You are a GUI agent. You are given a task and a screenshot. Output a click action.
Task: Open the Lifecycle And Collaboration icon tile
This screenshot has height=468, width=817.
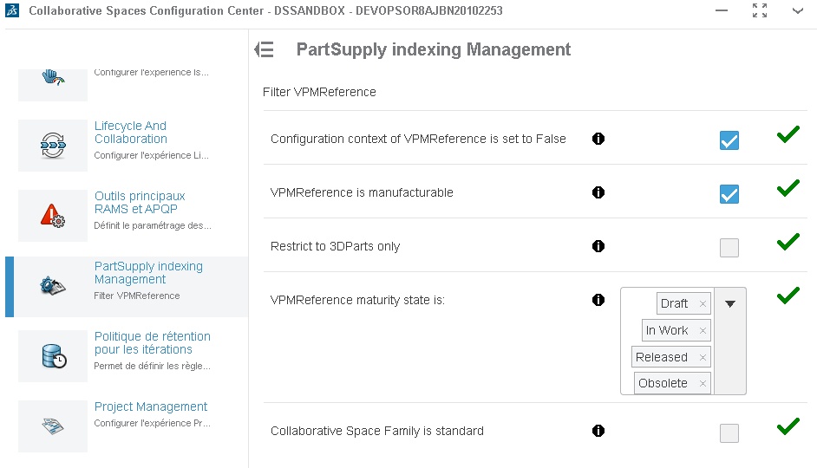(53, 146)
